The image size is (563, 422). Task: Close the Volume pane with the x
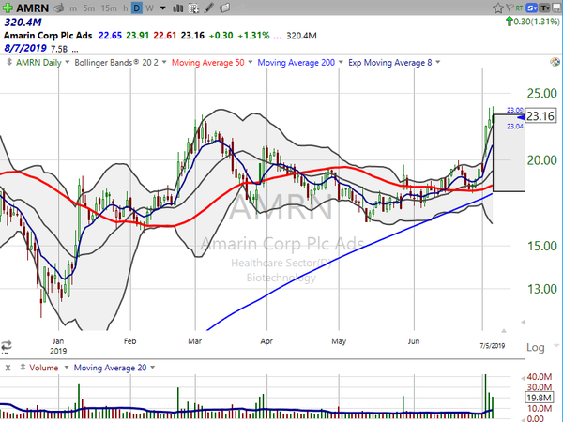pyautogui.click(x=8, y=368)
